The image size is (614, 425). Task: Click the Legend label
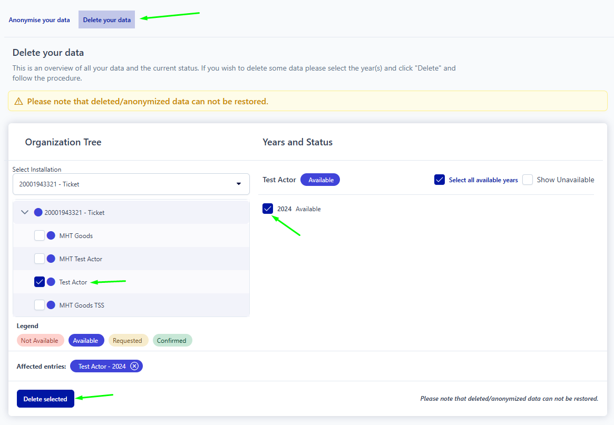27,325
